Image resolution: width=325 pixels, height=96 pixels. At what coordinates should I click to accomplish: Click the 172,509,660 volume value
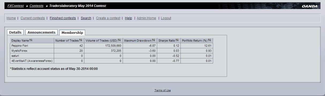coord(113,46)
